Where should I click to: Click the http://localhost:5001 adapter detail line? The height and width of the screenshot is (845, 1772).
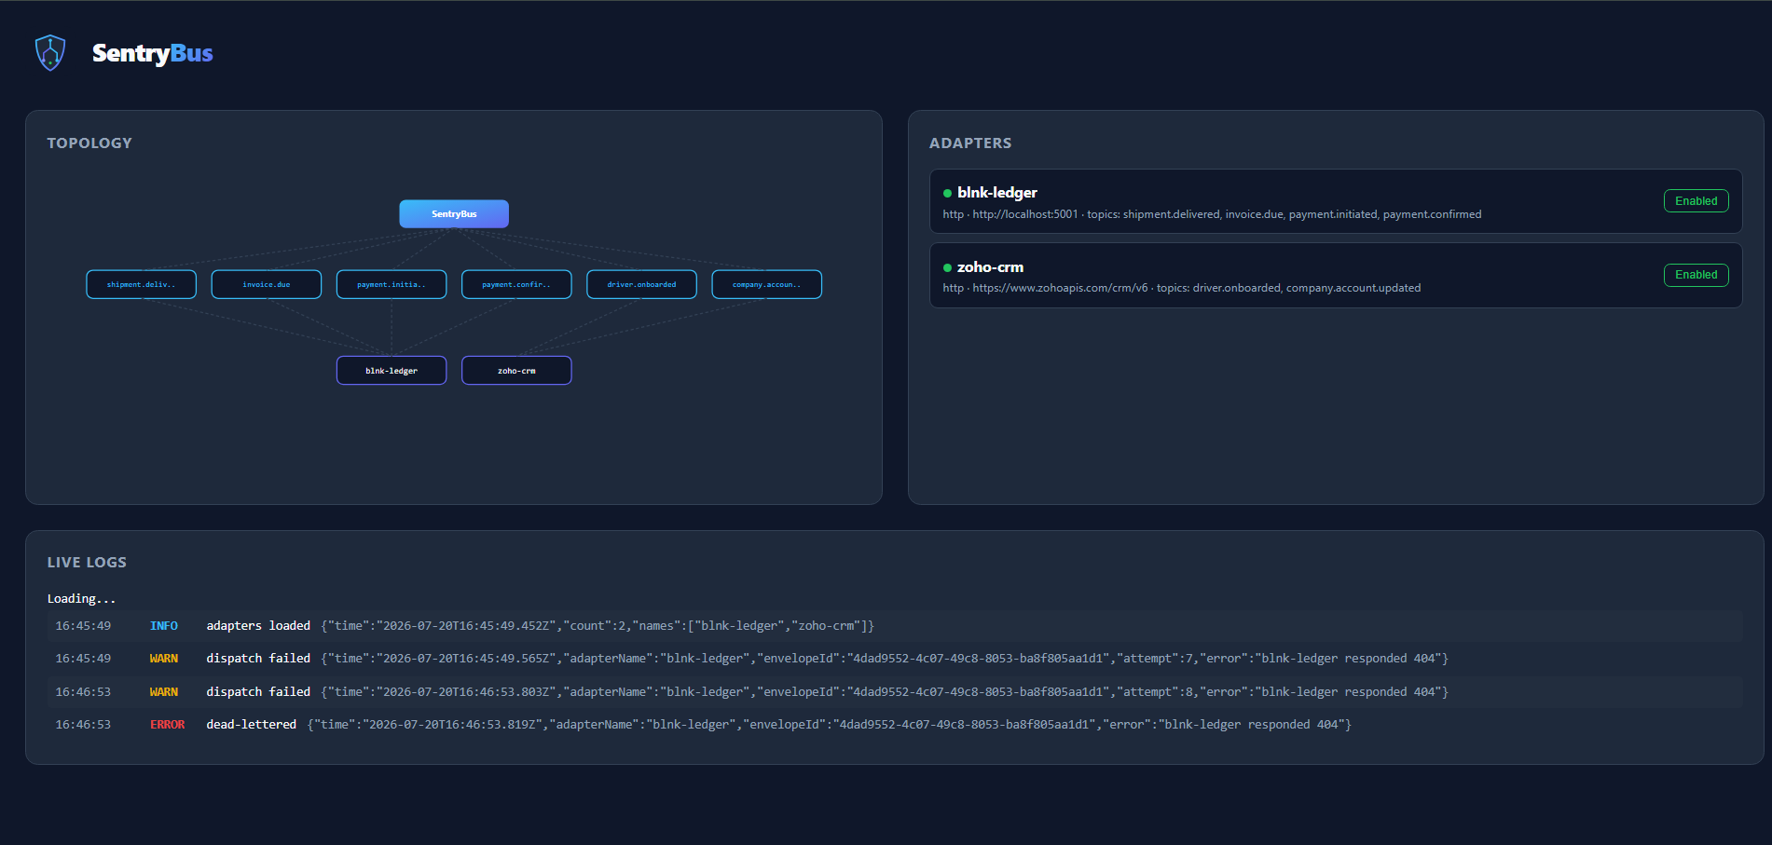pos(1212,214)
